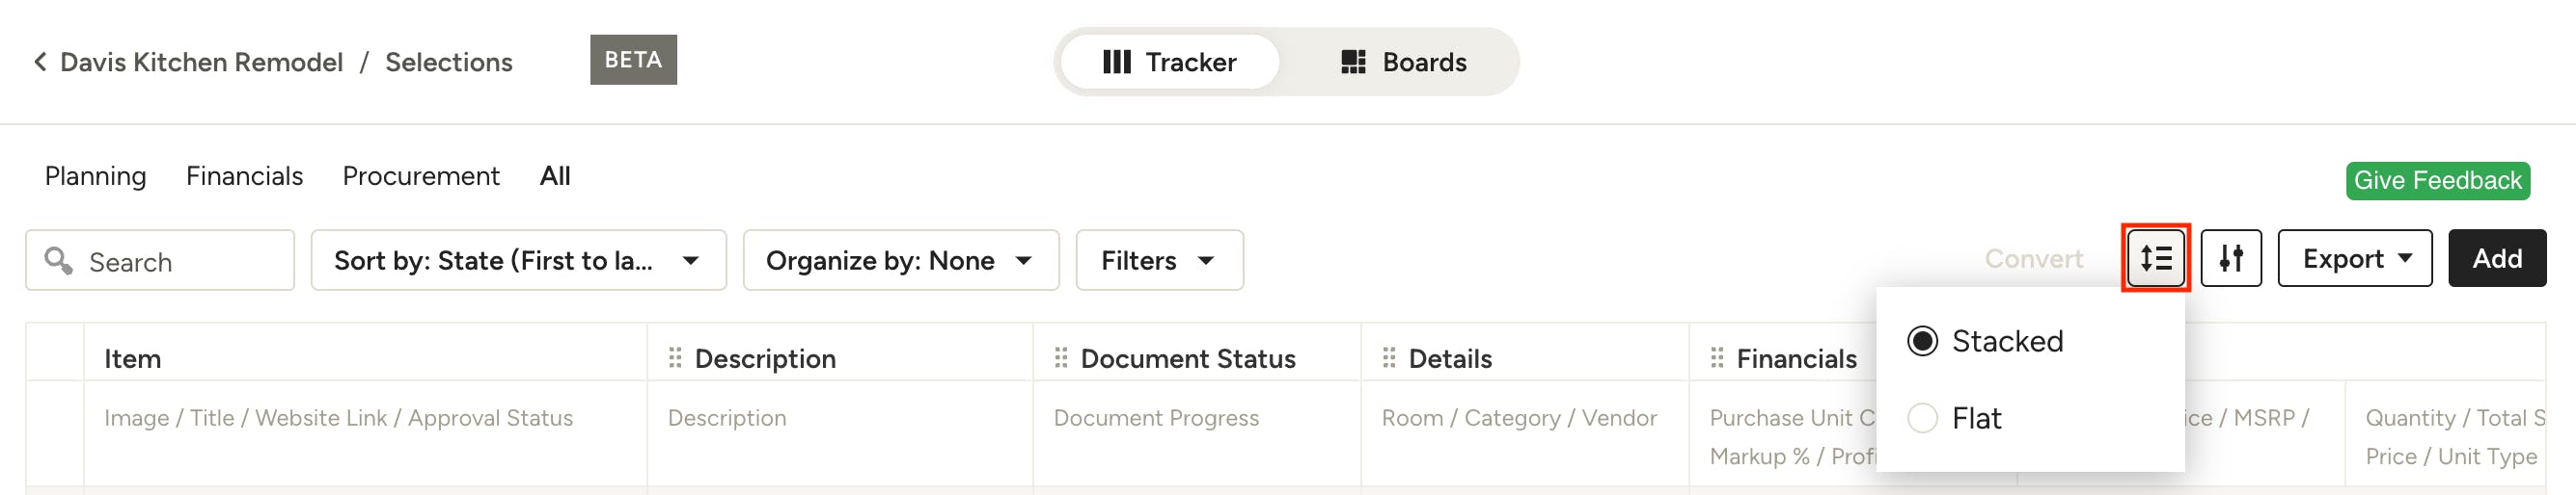Switch to the Tracker view toggle
Viewport: 2576px width, 495px height.
1169,62
